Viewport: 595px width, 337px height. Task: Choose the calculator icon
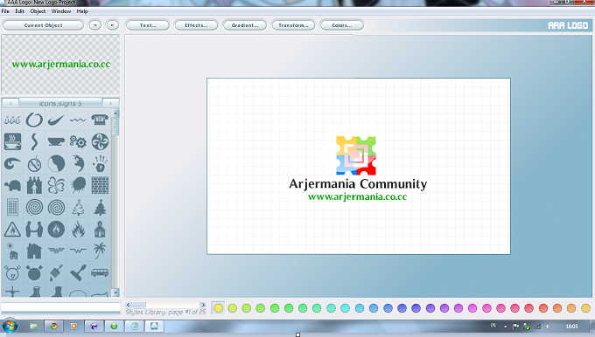tap(12, 208)
